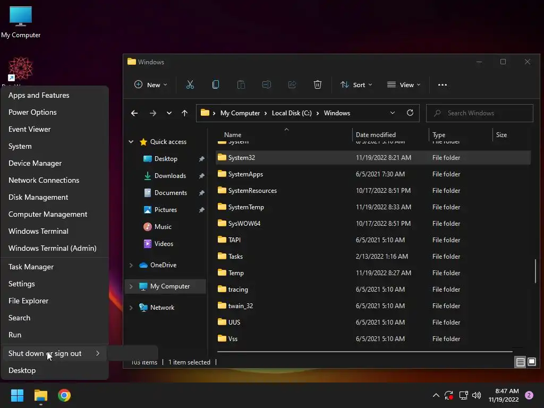Show hidden tray icons chevron

coord(436,395)
